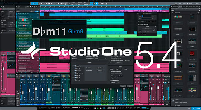Click the green Play button in transport
201x110 pixels.
98,108
